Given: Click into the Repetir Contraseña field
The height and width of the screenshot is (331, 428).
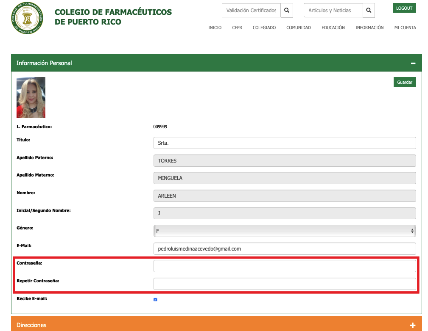Looking at the screenshot, I should pyautogui.click(x=284, y=284).
